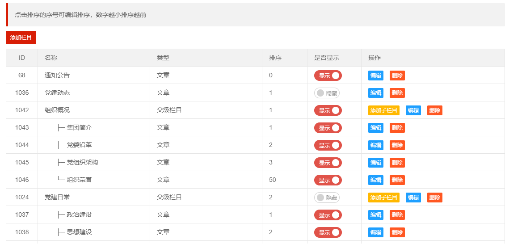Click sort number 50 of 组织荣誉
This screenshot has height=244, width=505.
pos(273,180)
